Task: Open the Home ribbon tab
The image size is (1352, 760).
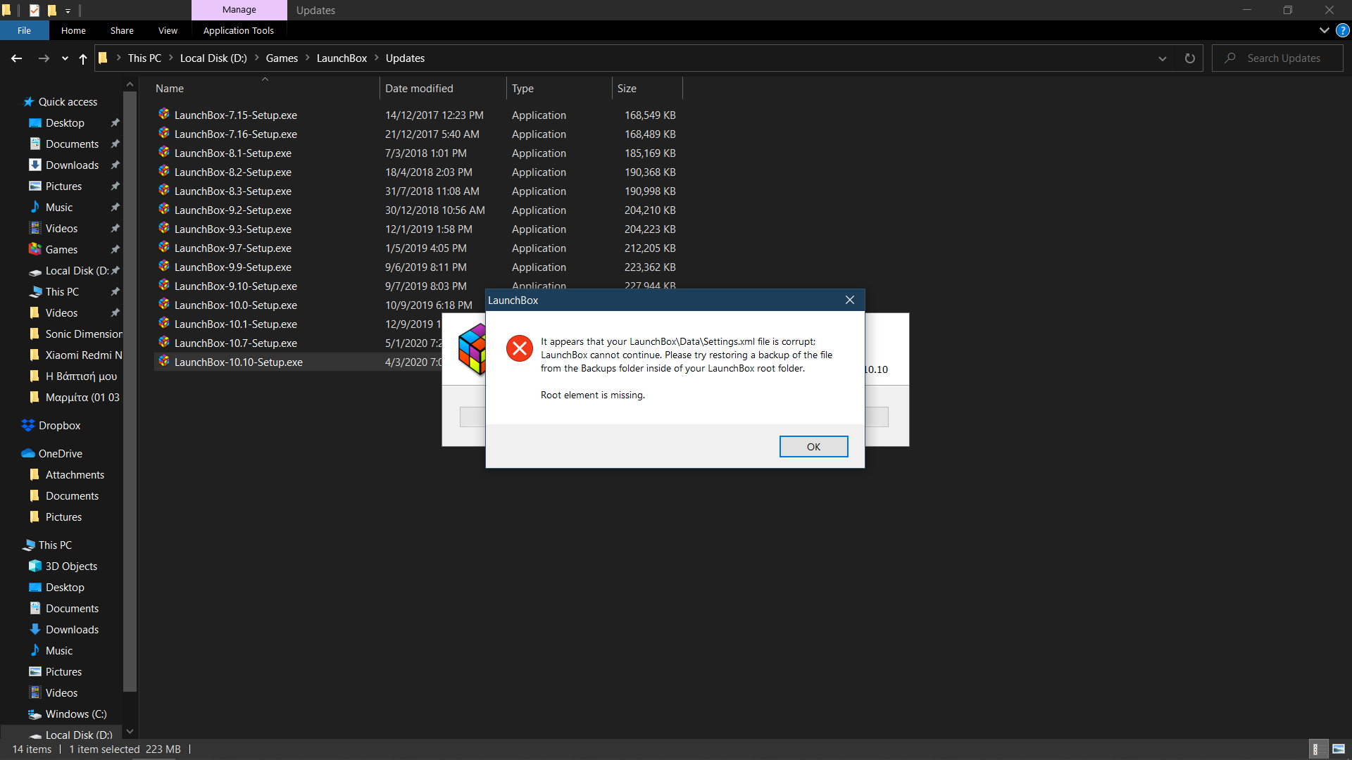Action: click(73, 30)
